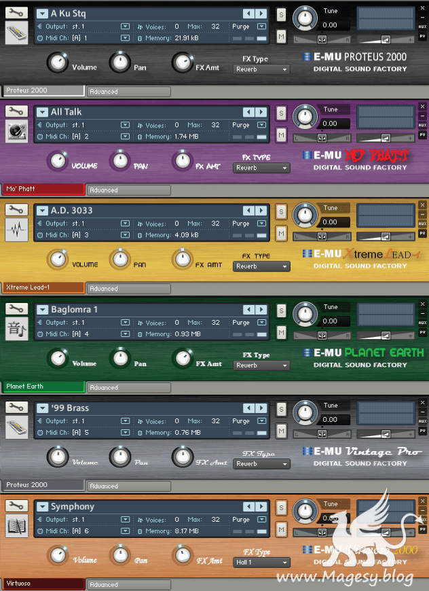Mute the A Ku Stq instrument
This screenshot has height=591, width=429.
(x=281, y=37)
